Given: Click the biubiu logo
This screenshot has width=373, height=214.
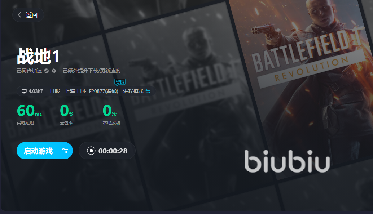Looking at the screenshot, I should (x=287, y=161).
